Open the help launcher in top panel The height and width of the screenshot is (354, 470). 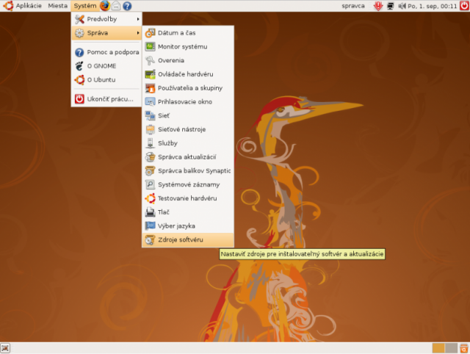coord(127,6)
